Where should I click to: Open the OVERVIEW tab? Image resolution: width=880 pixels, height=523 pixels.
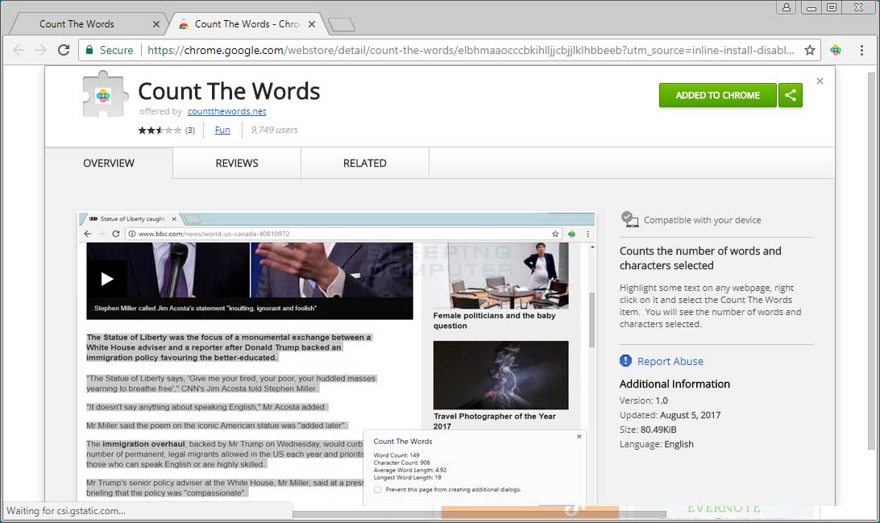pos(109,164)
